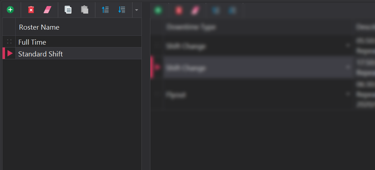The image size is (375, 170).
Task: Expand the dropdown on the highlighted Shift Change row
Action: click(348, 67)
